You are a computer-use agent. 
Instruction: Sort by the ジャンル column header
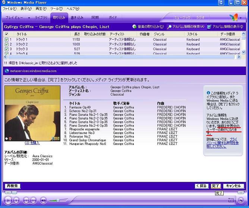pos(168,34)
